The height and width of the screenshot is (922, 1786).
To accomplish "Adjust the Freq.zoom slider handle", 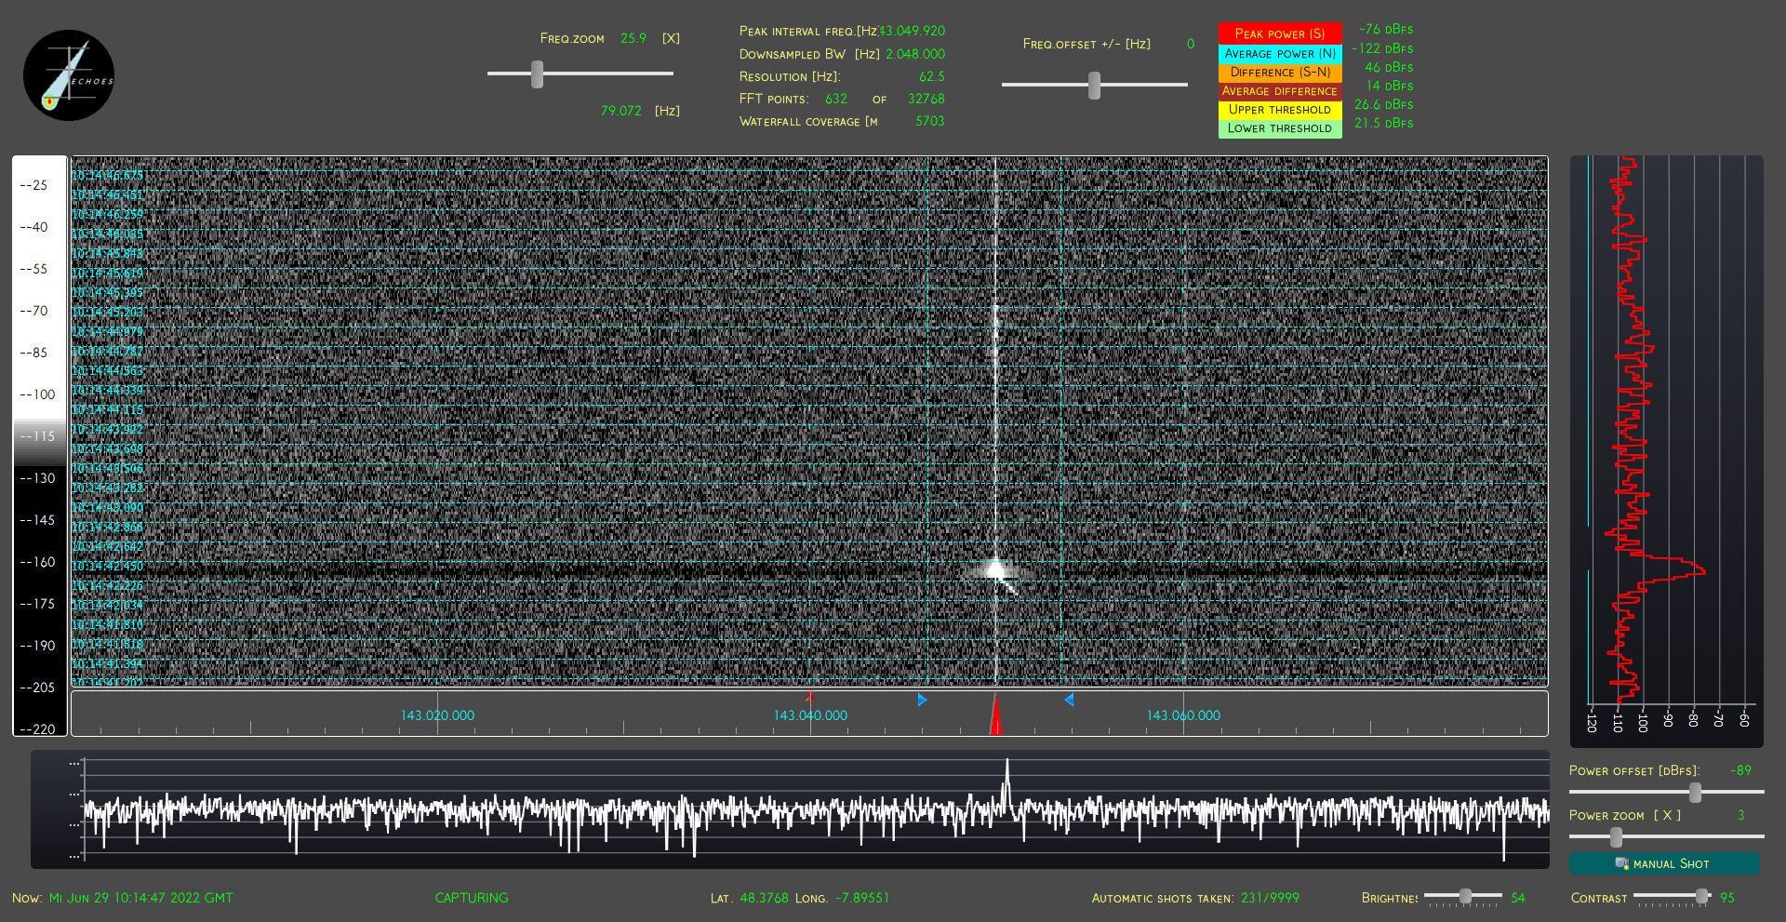I will (537, 74).
